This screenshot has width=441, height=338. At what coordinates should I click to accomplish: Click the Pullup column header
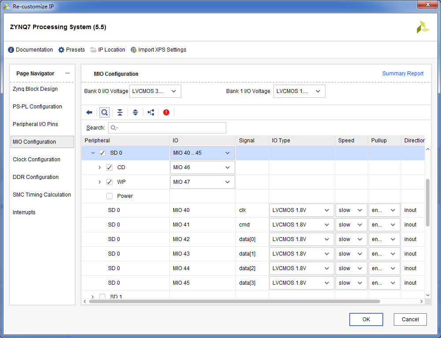(x=385, y=141)
